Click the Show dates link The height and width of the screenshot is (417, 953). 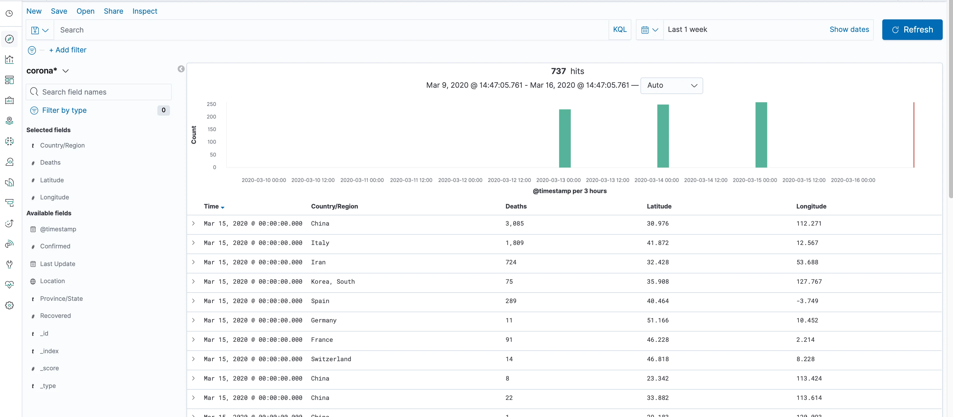(849, 30)
